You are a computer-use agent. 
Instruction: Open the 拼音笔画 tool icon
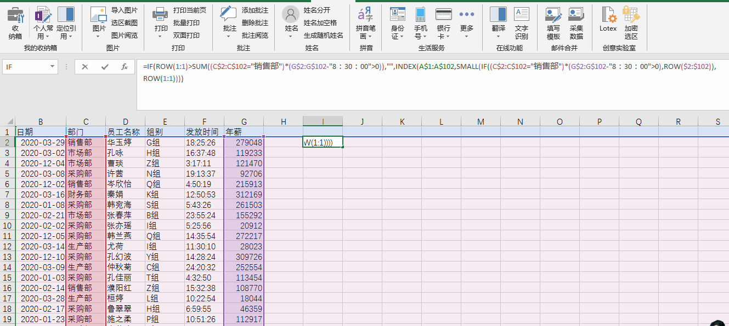coord(365,14)
